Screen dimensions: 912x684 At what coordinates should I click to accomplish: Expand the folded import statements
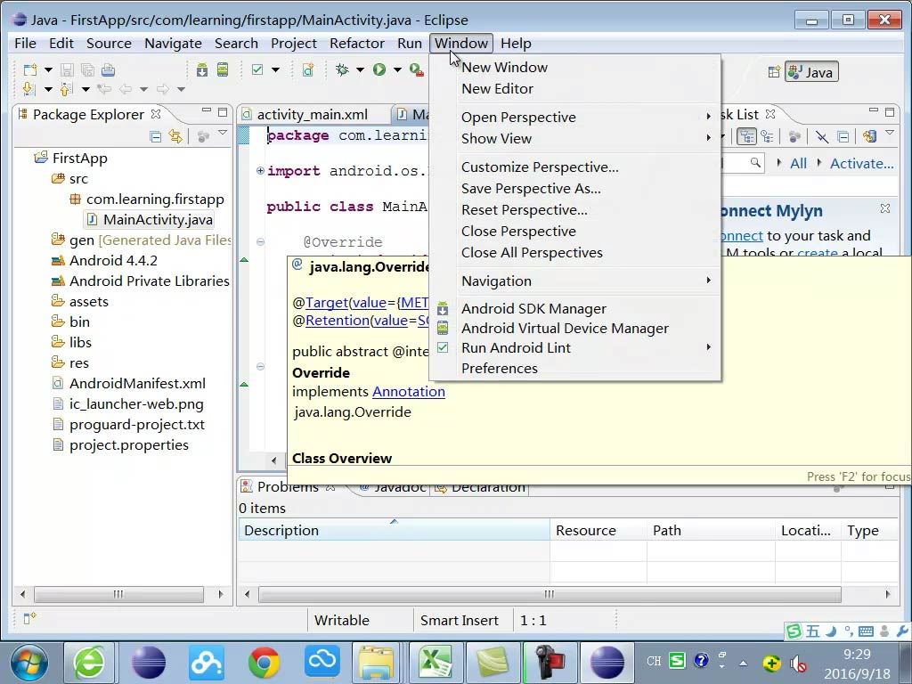(261, 170)
